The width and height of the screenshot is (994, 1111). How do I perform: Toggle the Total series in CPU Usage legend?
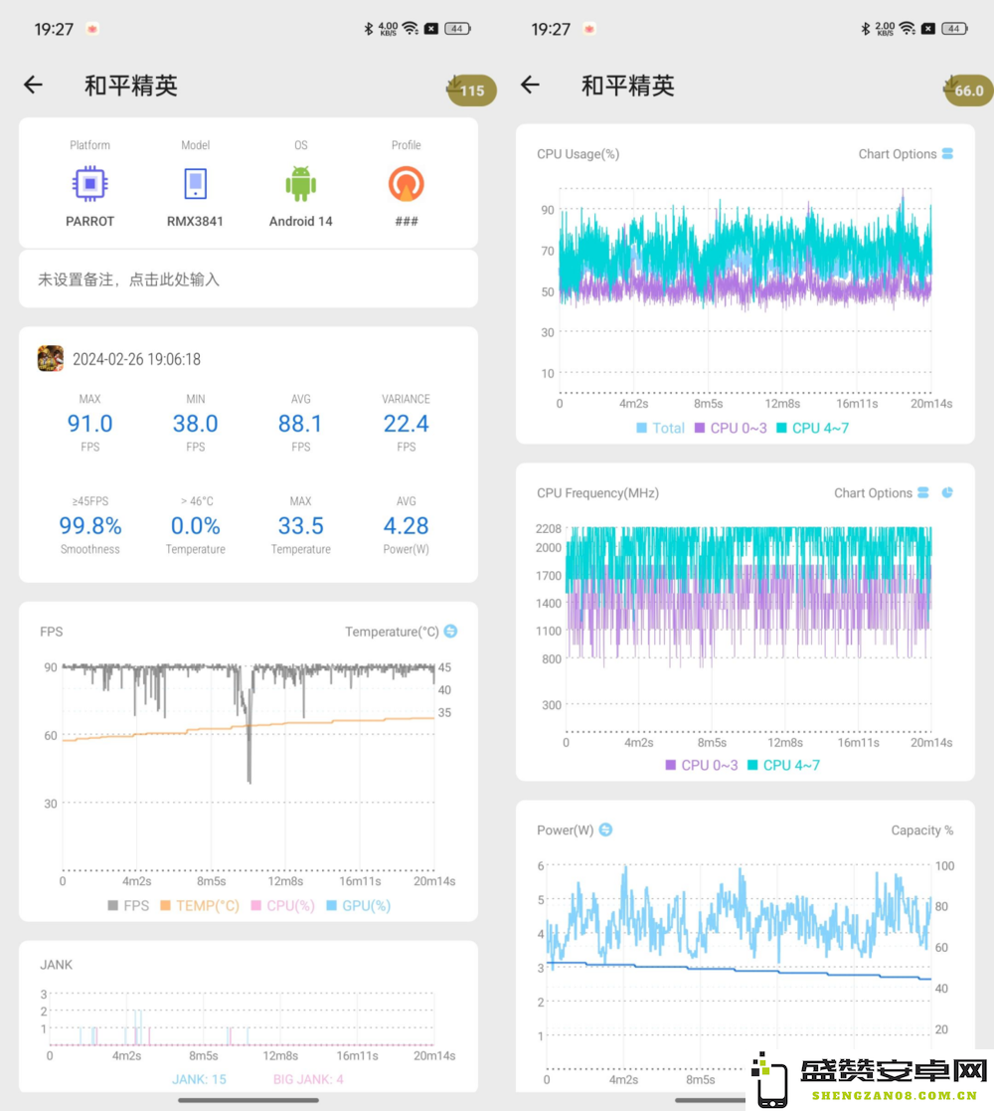click(661, 428)
